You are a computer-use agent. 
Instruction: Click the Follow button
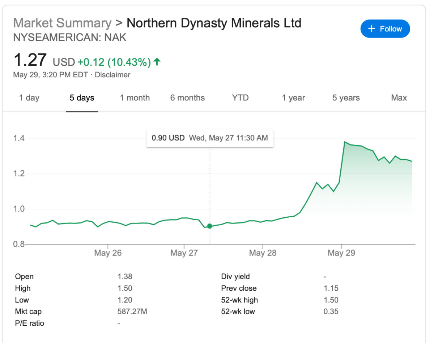pos(385,29)
